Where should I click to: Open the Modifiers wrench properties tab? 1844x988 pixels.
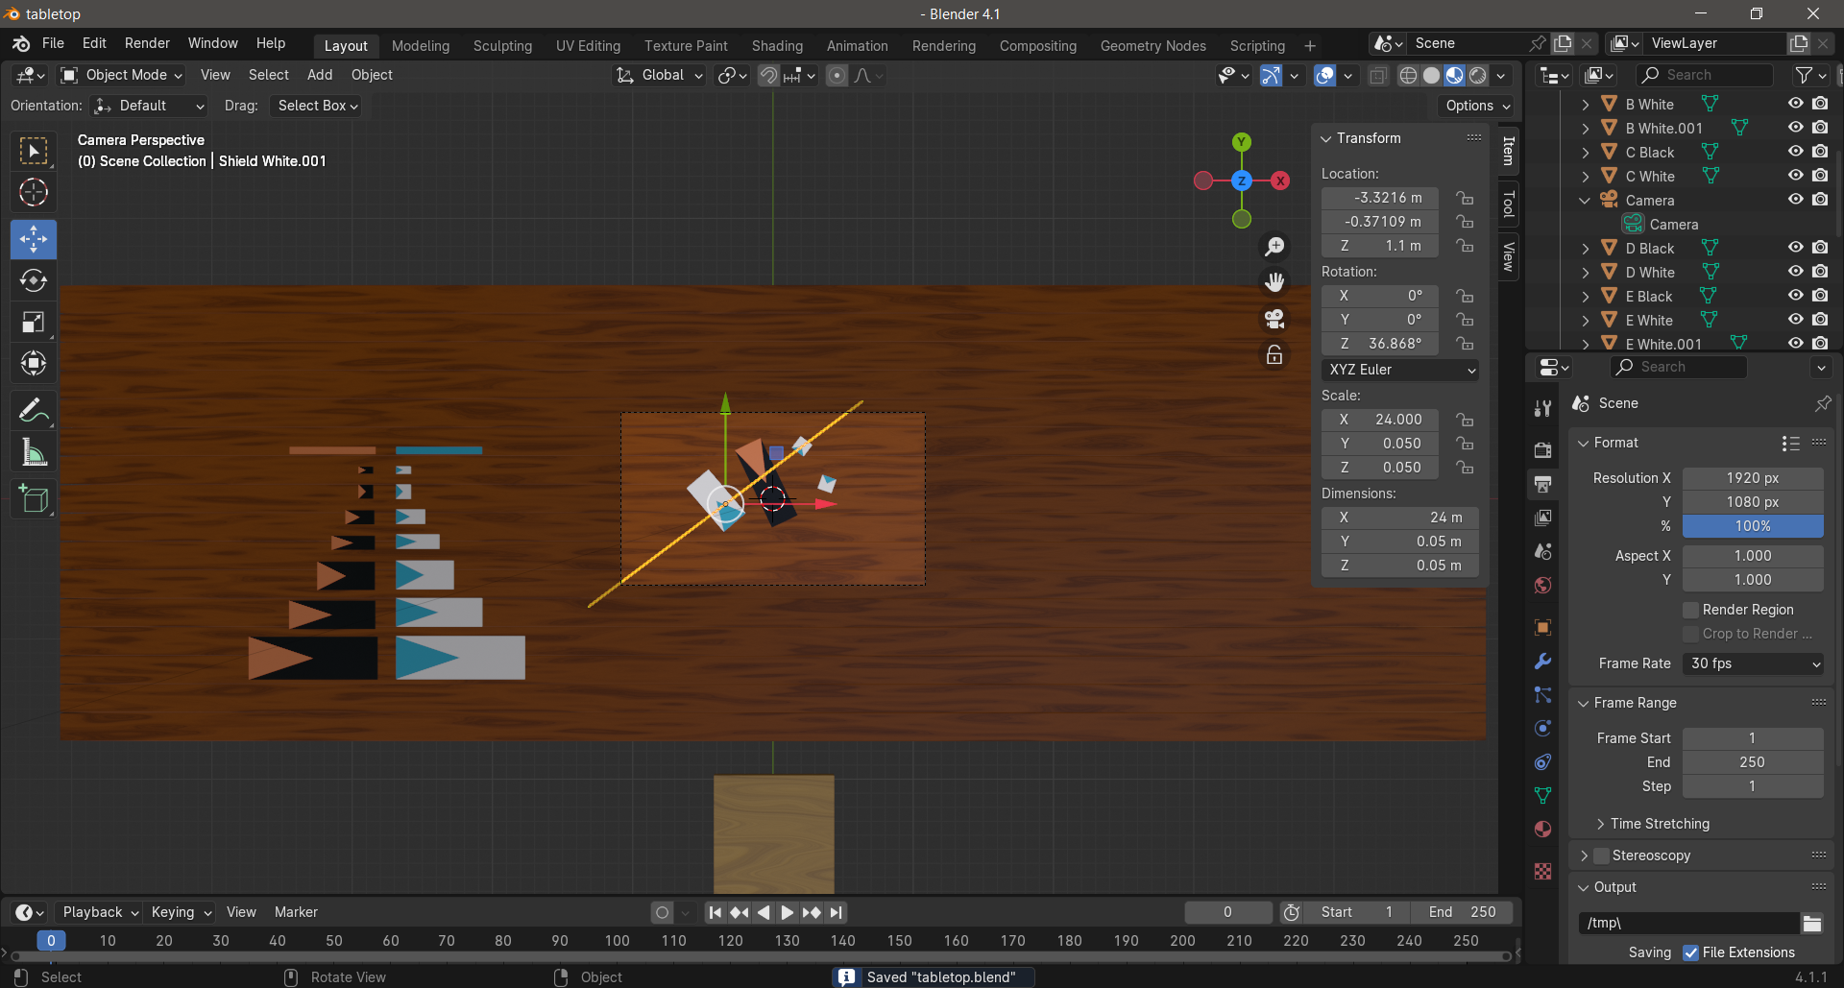pos(1543,662)
